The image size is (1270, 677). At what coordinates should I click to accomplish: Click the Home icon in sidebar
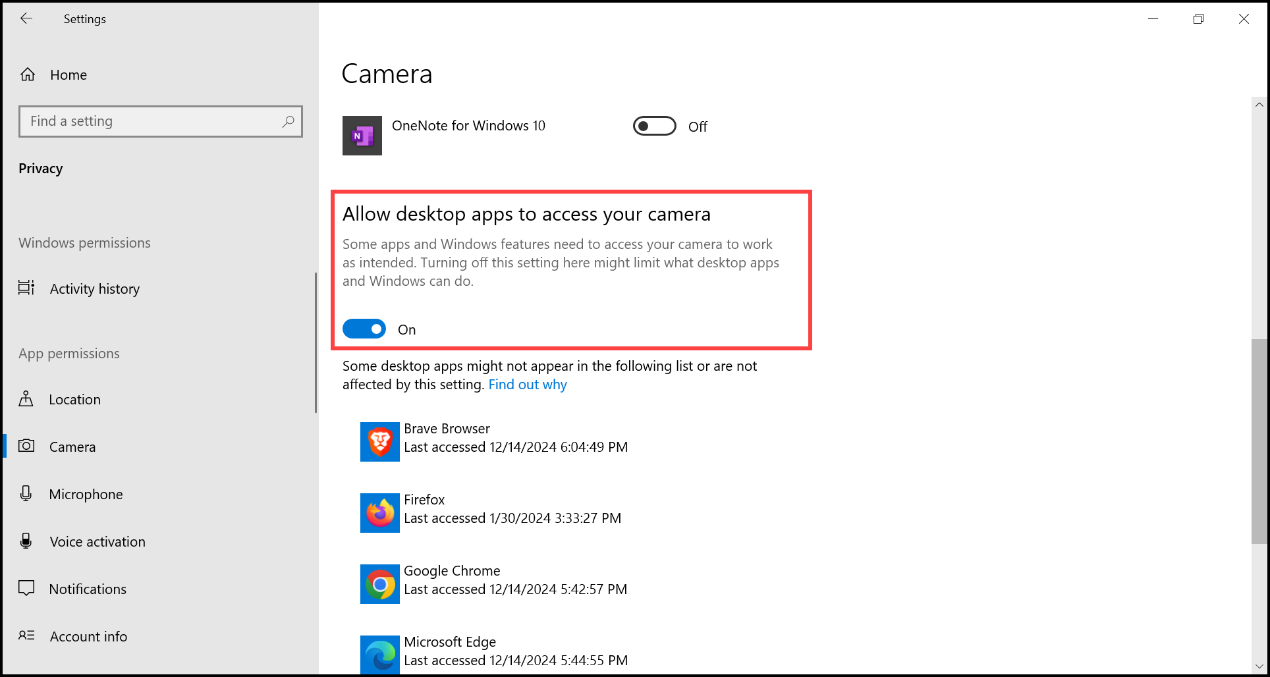click(28, 74)
